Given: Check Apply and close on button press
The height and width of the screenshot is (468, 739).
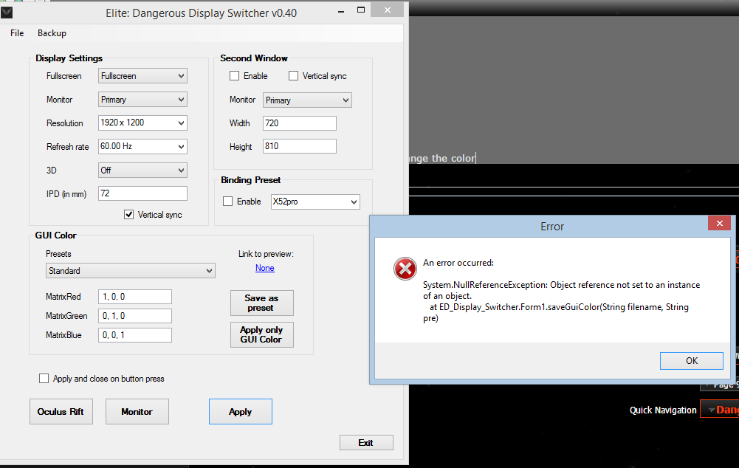Looking at the screenshot, I should pyautogui.click(x=44, y=379).
